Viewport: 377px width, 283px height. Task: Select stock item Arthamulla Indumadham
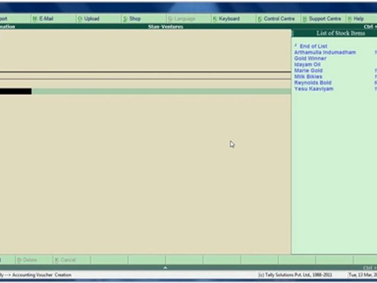(x=325, y=52)
